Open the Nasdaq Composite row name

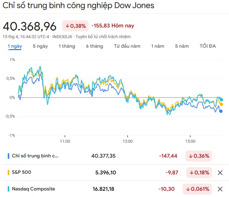click(x=33, y=189)
